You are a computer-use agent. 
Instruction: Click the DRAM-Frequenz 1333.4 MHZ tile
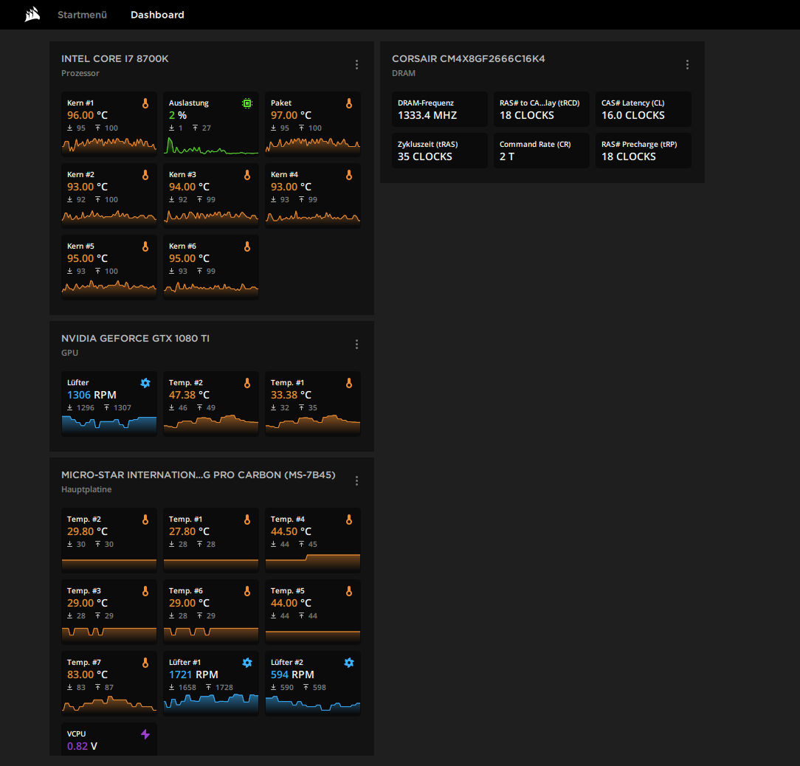pos(440,109)
